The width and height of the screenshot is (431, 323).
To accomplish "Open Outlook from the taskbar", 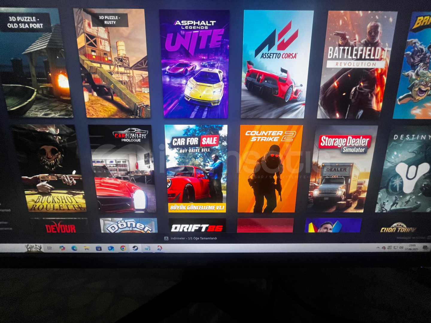I will [111, 248].
